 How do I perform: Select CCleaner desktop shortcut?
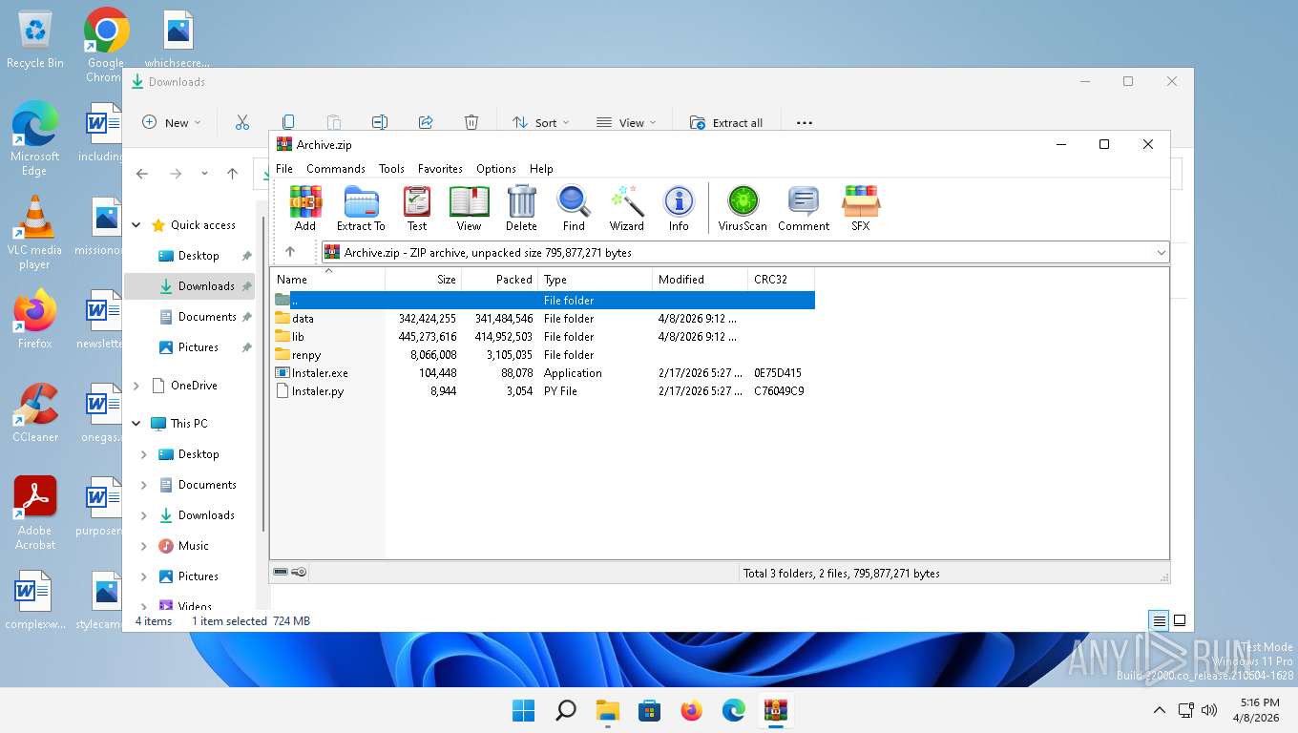(35, 413)
